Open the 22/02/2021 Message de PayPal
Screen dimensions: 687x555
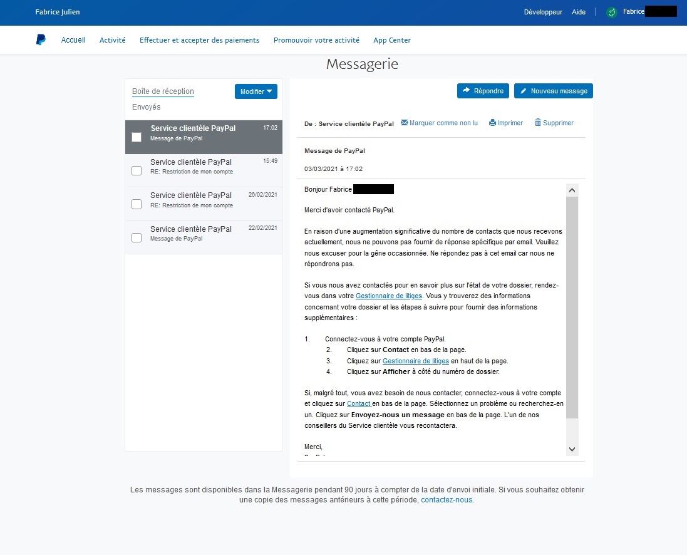pos(204,237)
